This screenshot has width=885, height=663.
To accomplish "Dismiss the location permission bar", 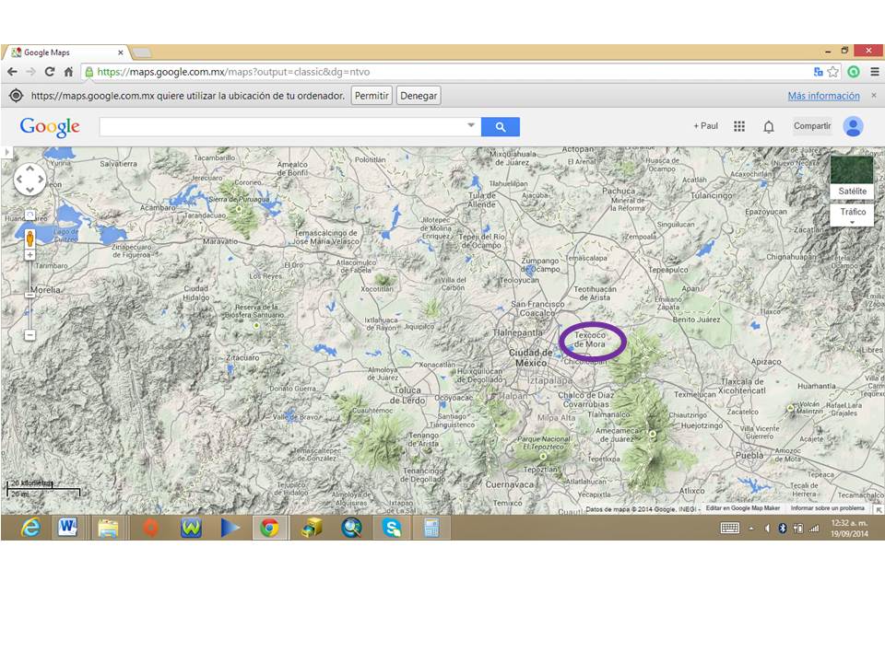I will pos(874,95).
